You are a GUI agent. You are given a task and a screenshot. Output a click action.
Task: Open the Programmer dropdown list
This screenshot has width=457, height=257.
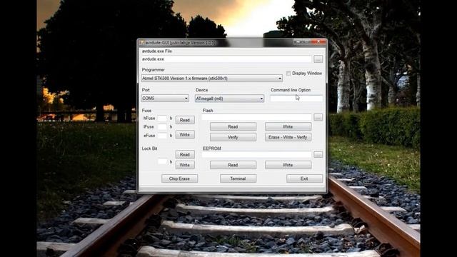[212, 79]
